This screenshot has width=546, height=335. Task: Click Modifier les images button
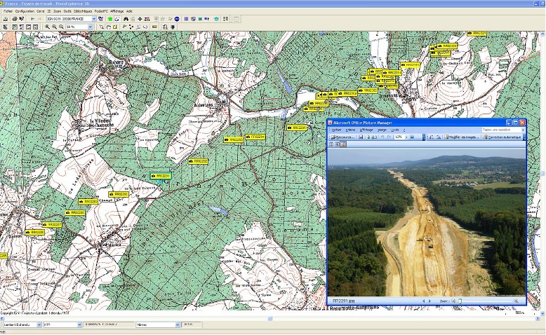pos(462,137)
